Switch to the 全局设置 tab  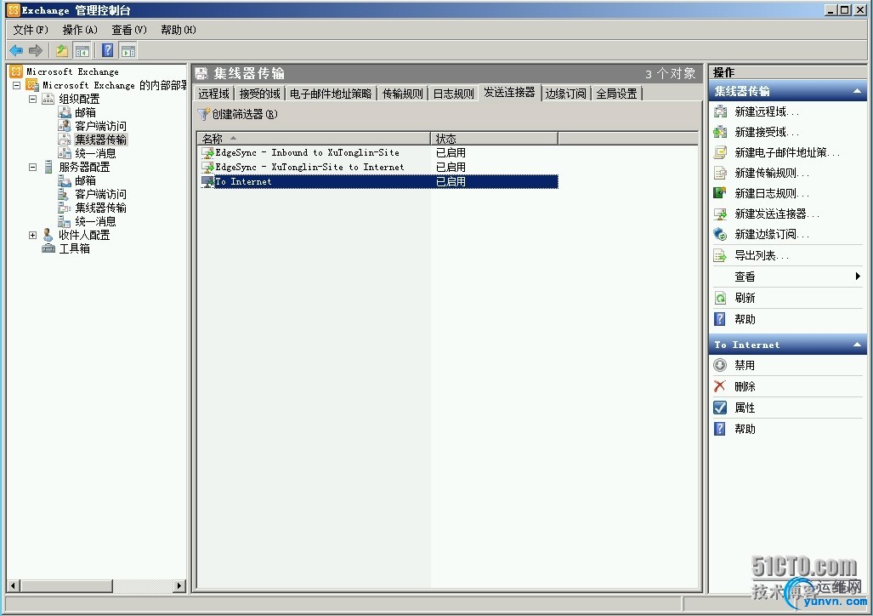click(x=616, y=94)
